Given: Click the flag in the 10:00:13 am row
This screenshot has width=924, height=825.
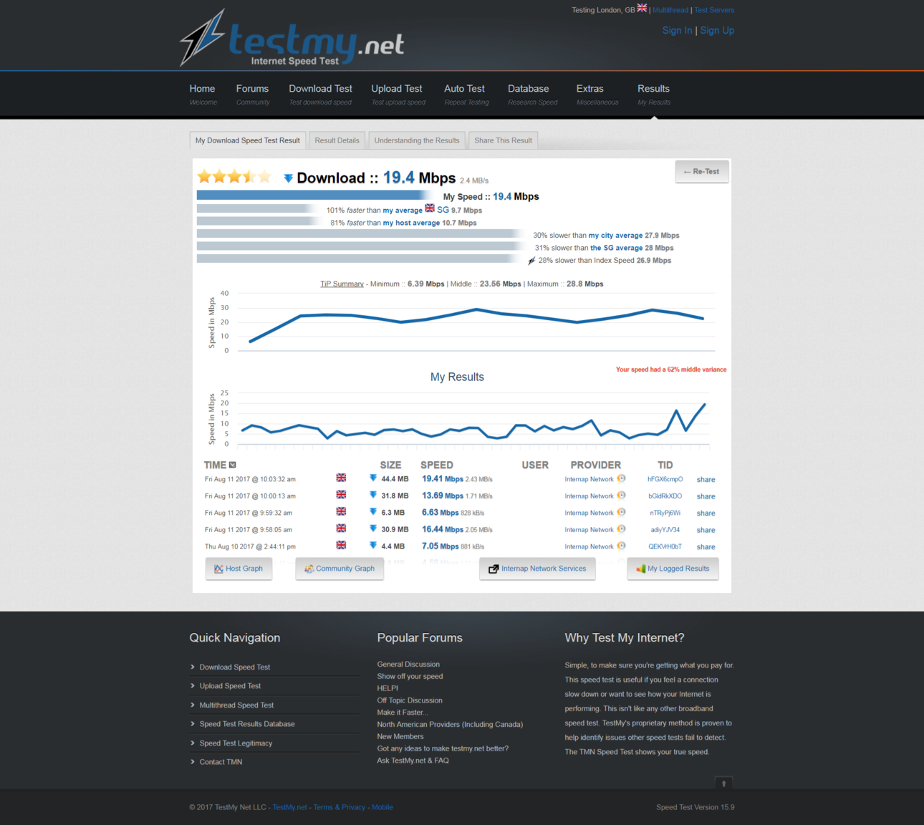Looking at the screenshot, I should (341, 495).
